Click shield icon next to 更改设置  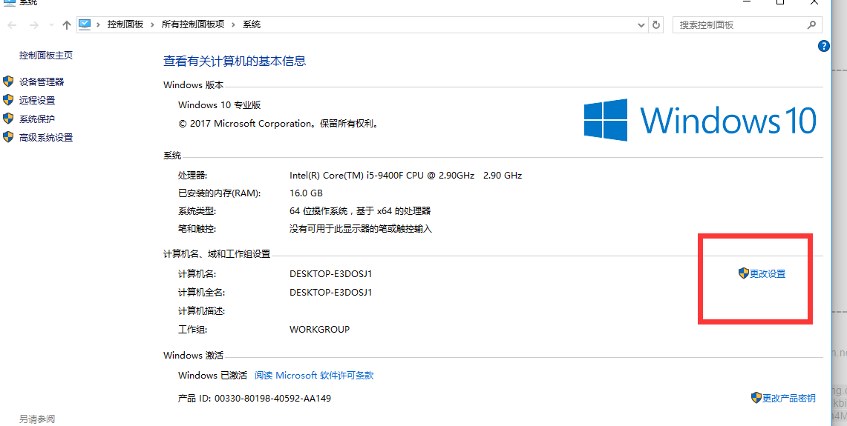744,273
